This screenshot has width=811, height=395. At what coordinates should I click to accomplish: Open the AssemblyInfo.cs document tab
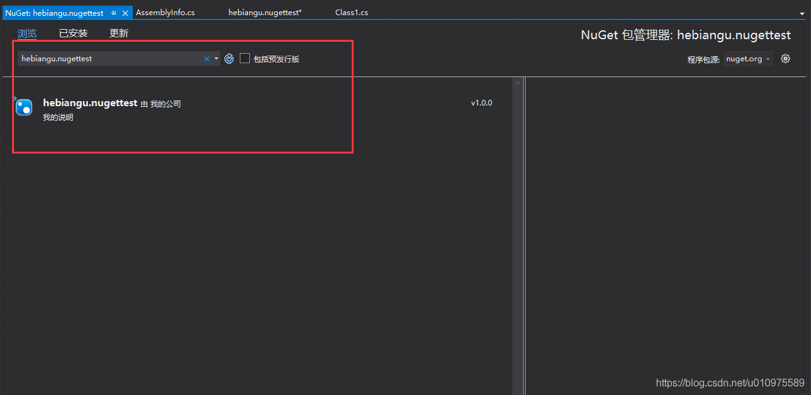(x=165, y=13)
